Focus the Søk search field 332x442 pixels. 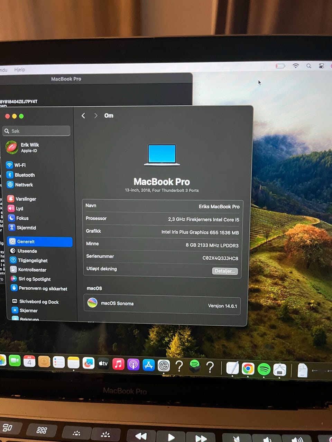click(x=36, y=131)
